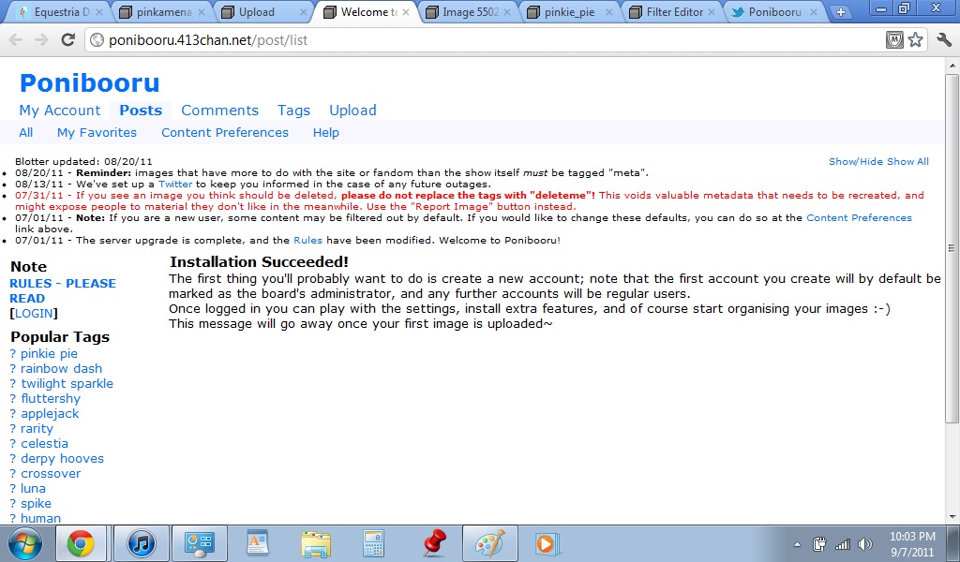The height and width of the screenshot is (562, 960).
Task: Open My Account page
Action: pyautogui.click(x=59, y=111)
